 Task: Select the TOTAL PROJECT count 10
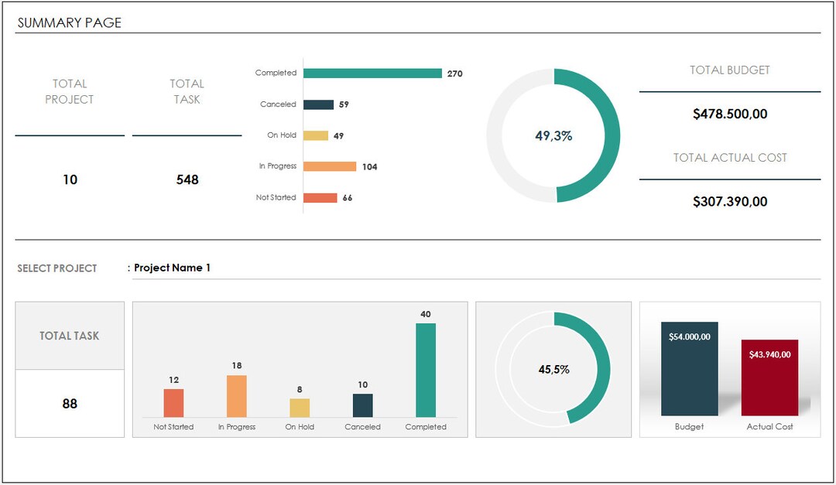tap(70, 179)
